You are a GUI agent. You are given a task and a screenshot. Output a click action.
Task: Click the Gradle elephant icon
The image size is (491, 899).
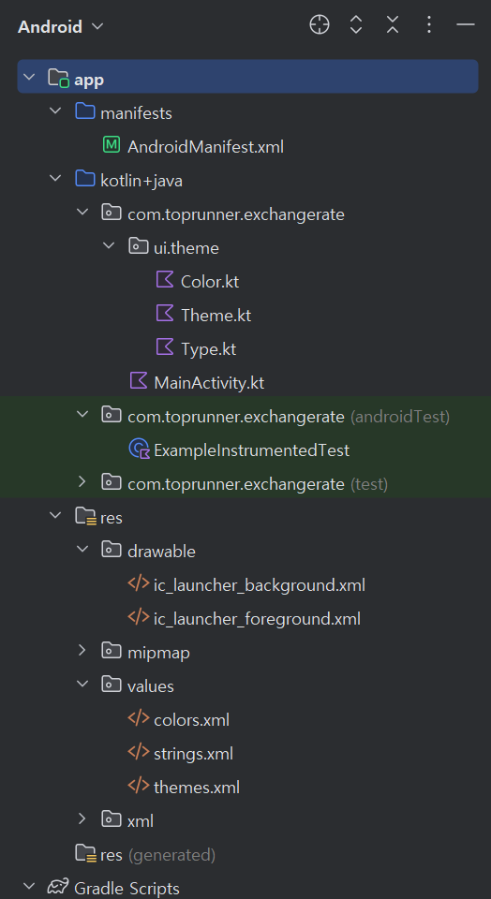[58, 888]
